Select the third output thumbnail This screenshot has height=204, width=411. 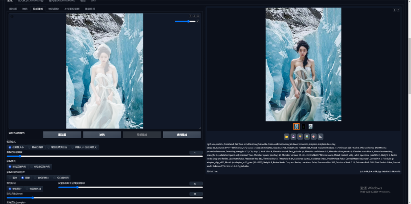[x=311, y=126]
